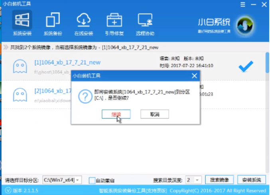Close the 小白装机工具 confirmation dialog
This screenshot has height=195, width=270.
coord(194,75)
